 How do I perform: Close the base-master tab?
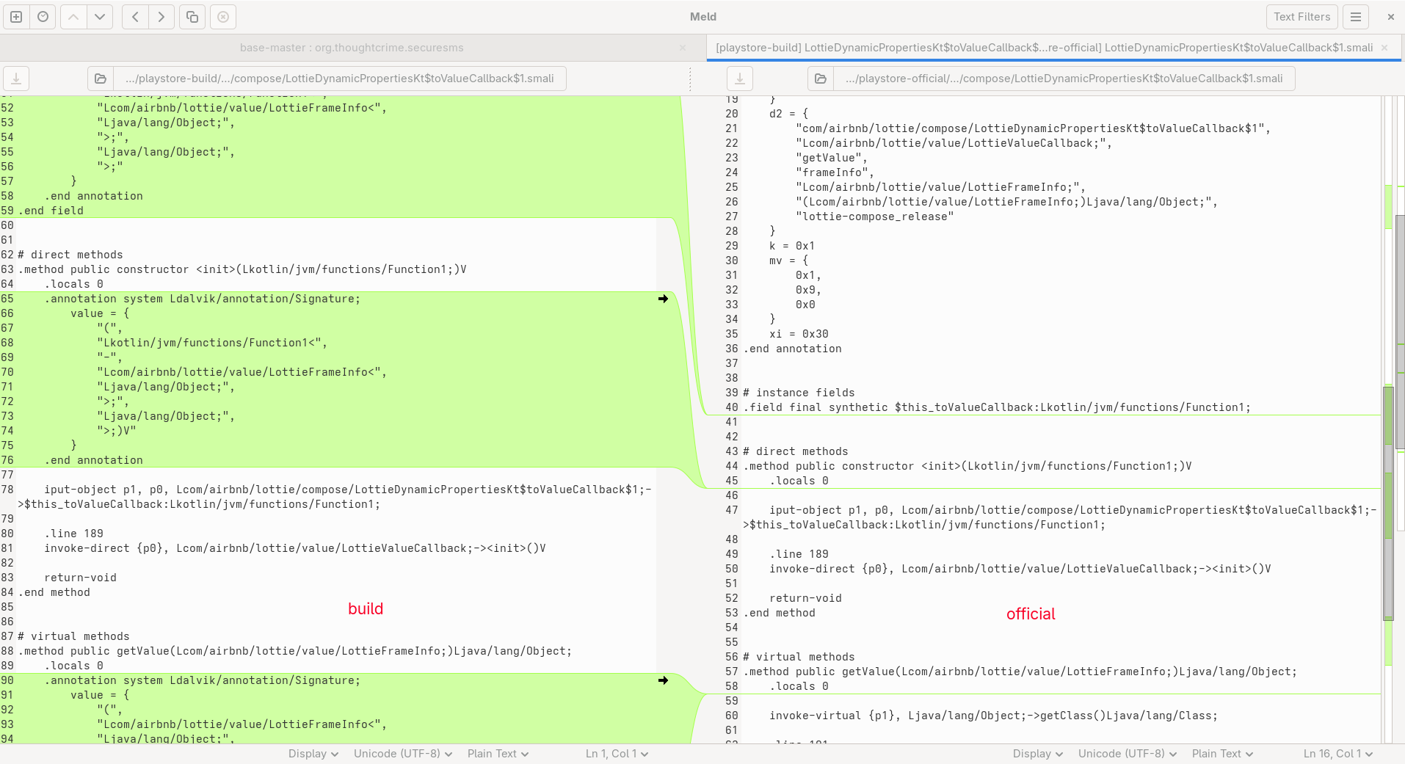point(683,48)
